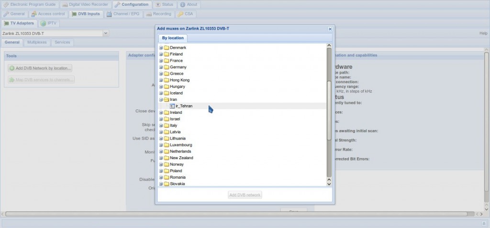
Task: Click the Latvia folder icon
Action: pyautogui.click(x=166, y=132)
